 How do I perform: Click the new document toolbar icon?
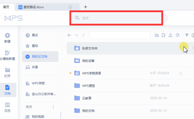click(x=163, y=35)
